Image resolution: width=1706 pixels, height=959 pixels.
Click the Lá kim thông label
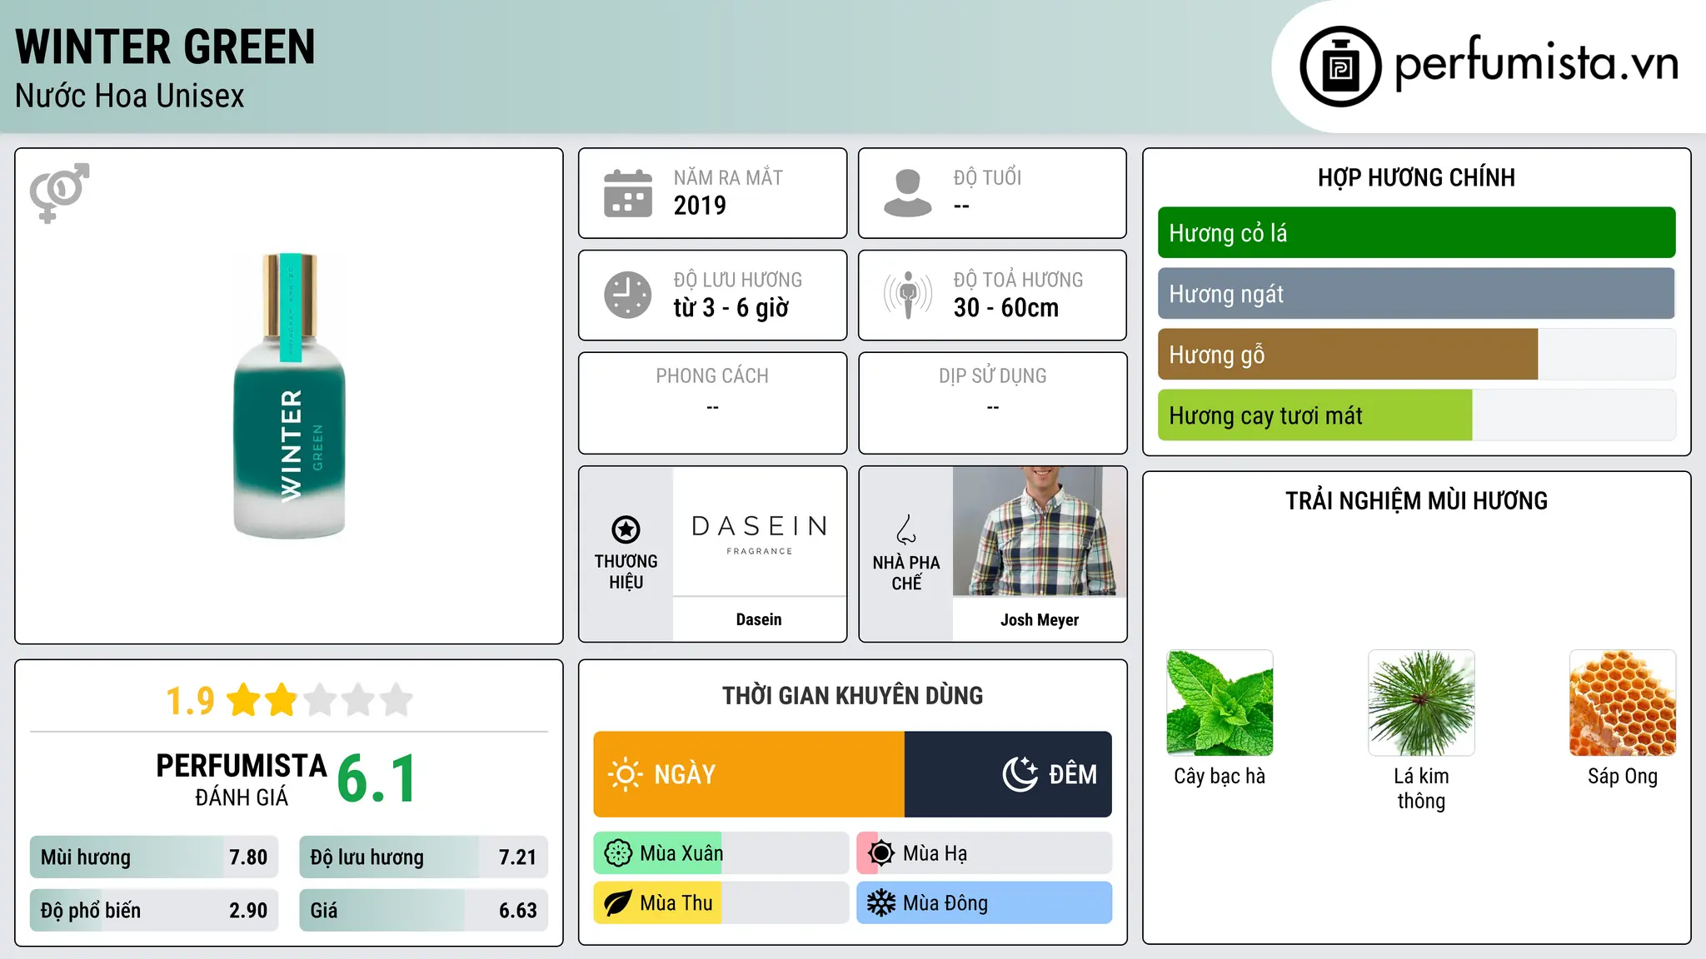[x=1421, y=788]
